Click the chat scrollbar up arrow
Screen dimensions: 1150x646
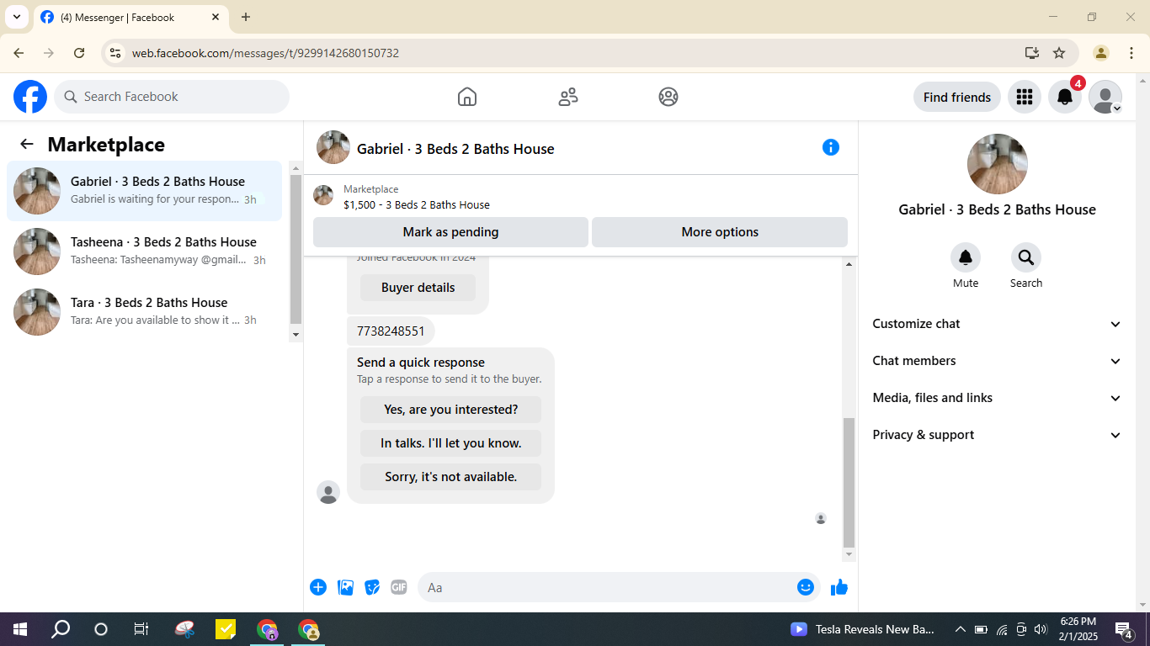(849, 264)
